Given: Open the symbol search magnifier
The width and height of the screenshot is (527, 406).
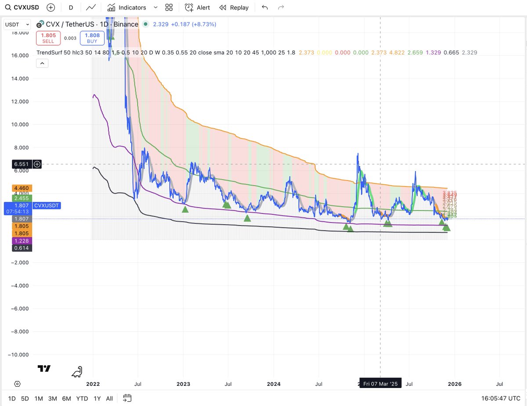Looking at the screenshot, I should click(7, 7).
